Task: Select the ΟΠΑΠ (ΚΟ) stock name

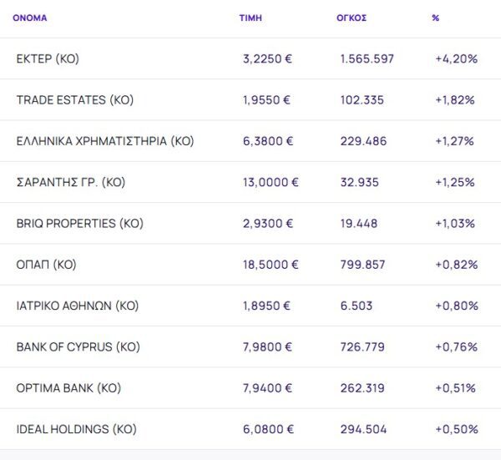Action: pos(46,265)
